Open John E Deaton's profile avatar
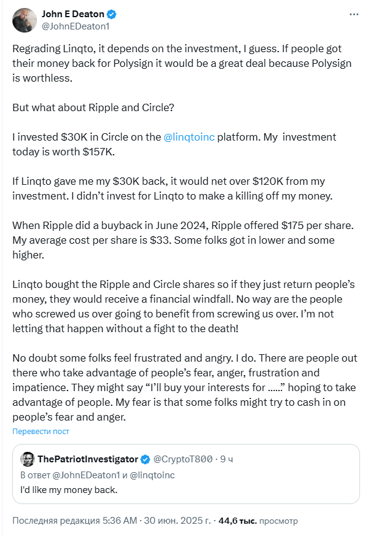 click(25, 20)
